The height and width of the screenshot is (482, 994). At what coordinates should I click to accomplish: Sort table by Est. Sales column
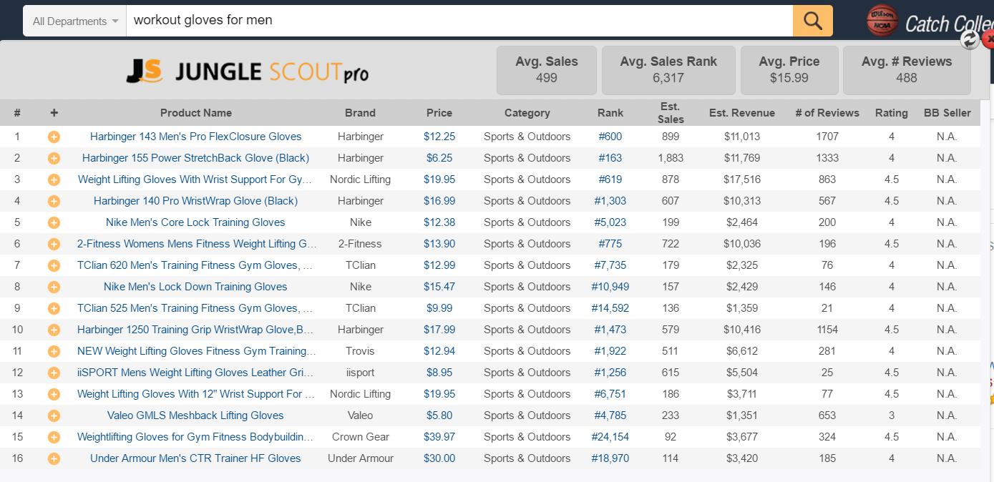[x=671, y=113]
